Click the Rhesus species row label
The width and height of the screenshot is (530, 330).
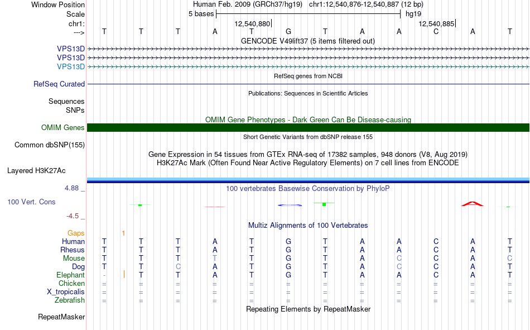click(73, 250)
